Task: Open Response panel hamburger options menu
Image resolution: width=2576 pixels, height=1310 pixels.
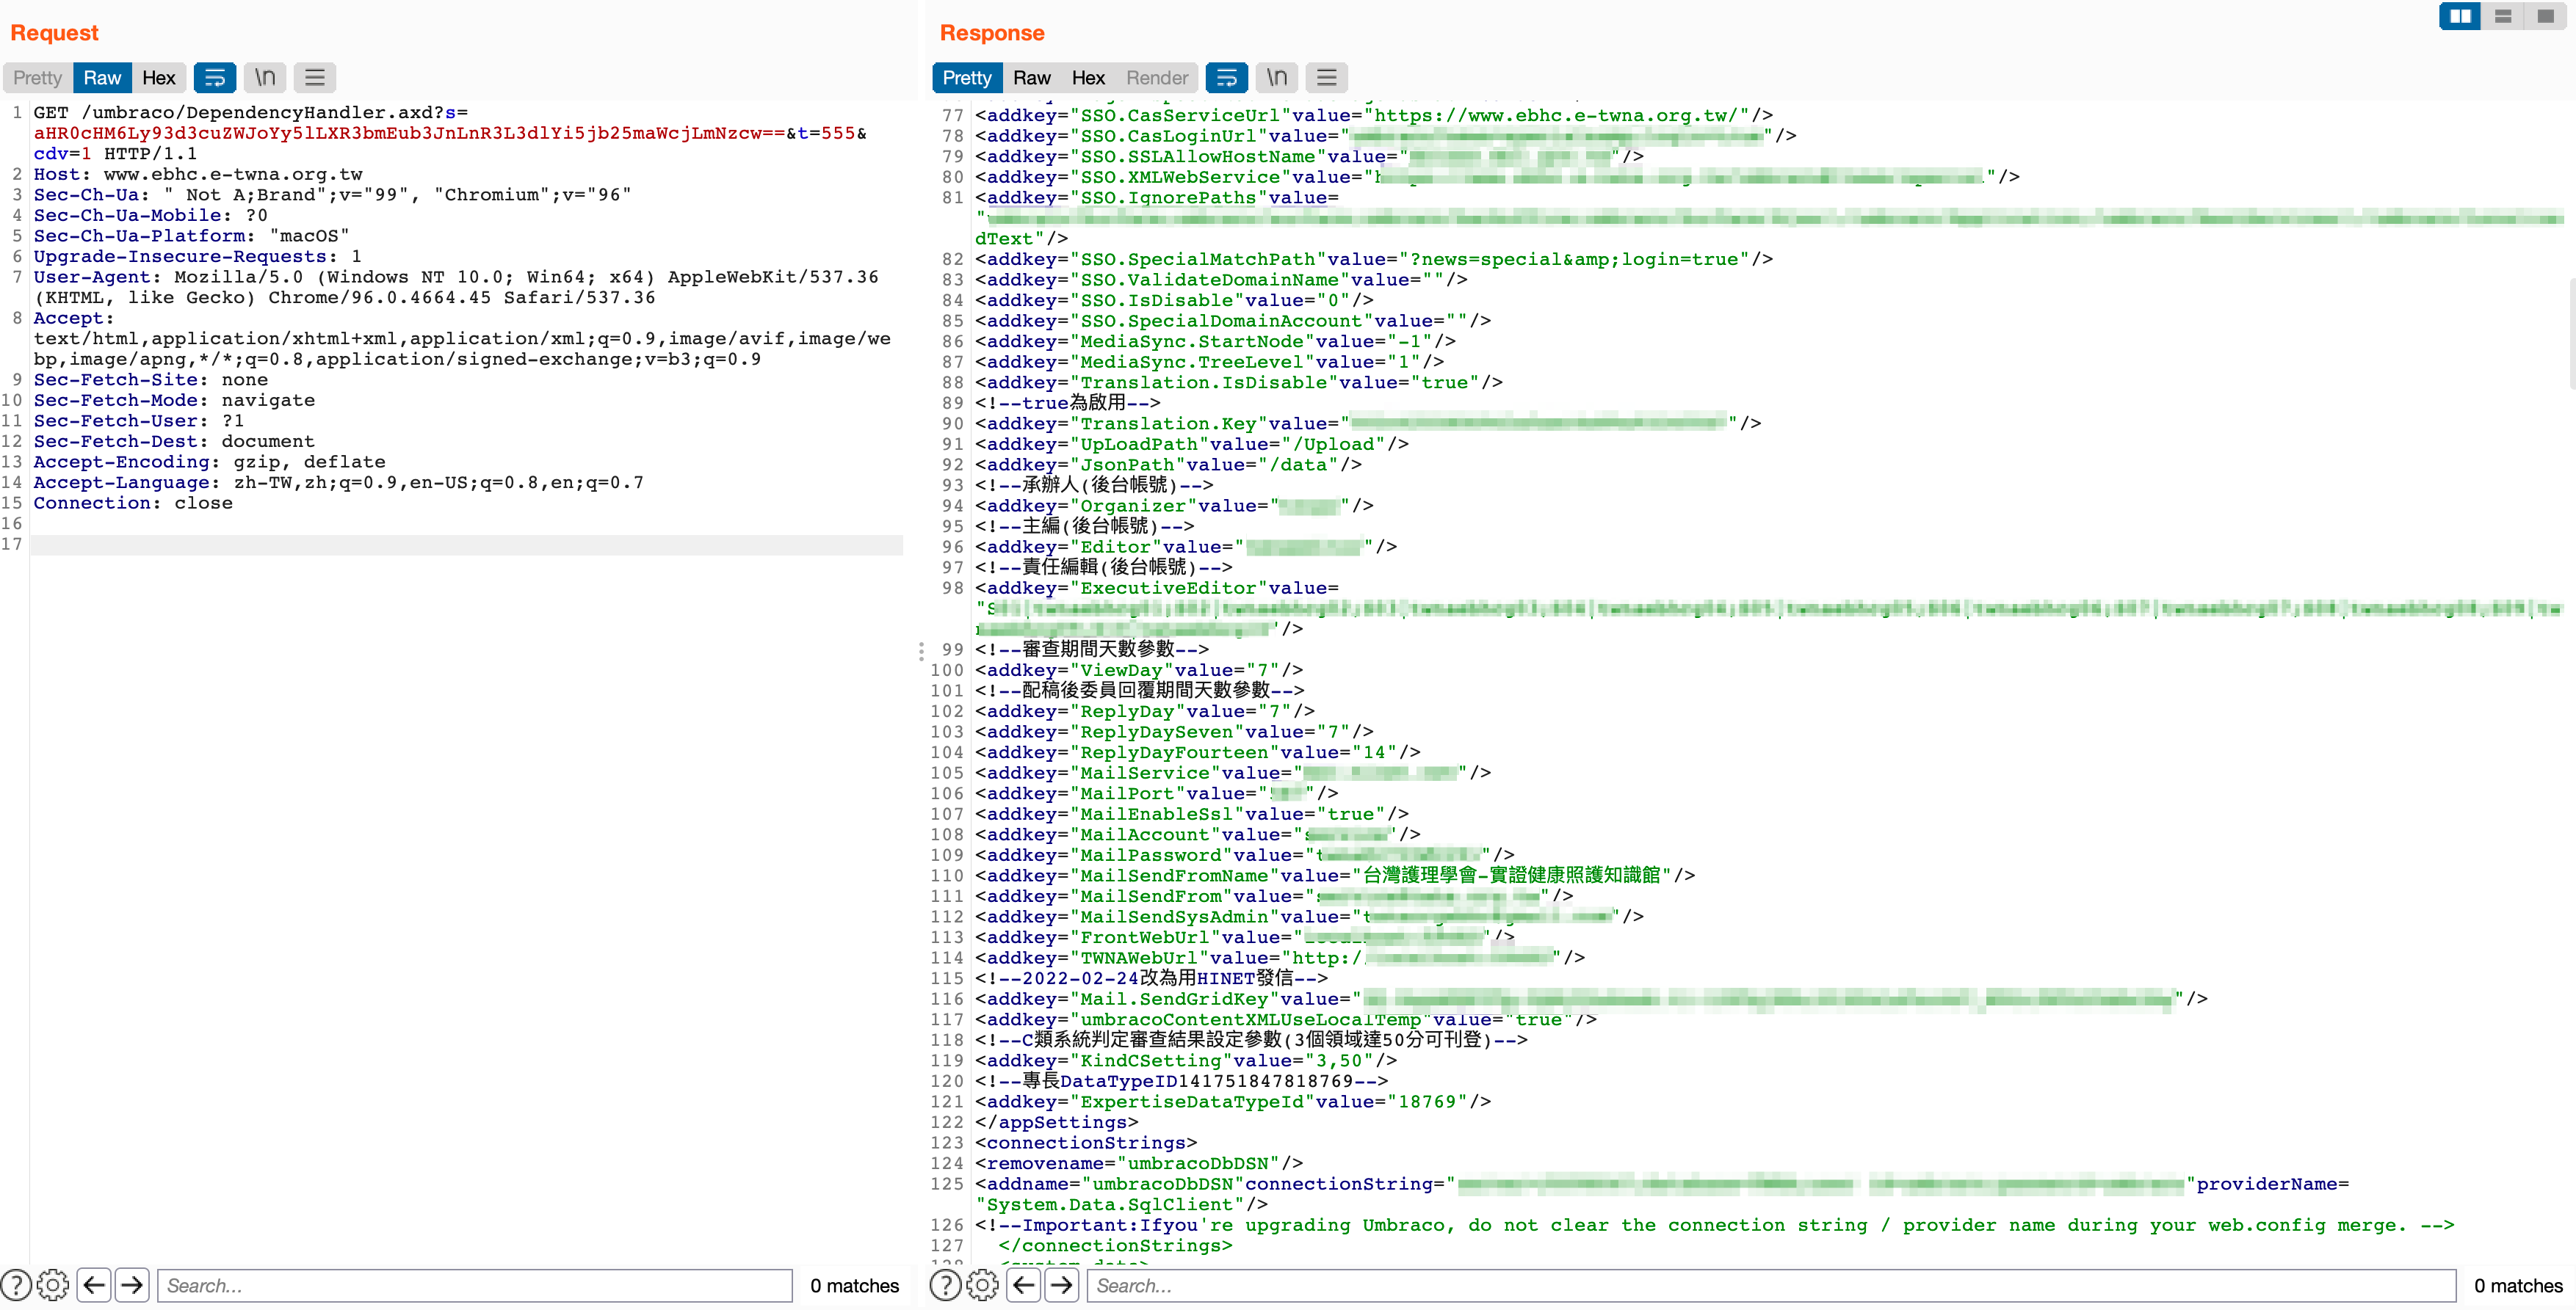Action: [x=1327, y=78]
